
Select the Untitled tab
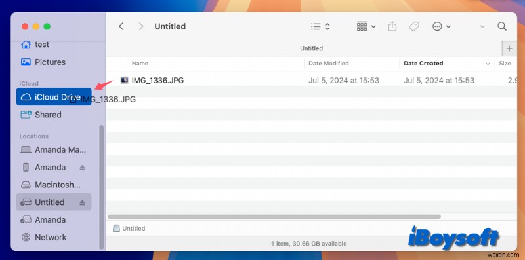pyautogui.click(x=311, y=48)
